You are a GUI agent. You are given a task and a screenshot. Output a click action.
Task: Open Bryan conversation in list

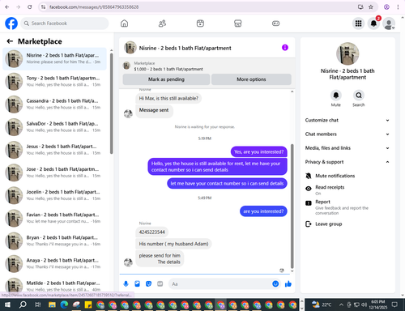point(55,241)
